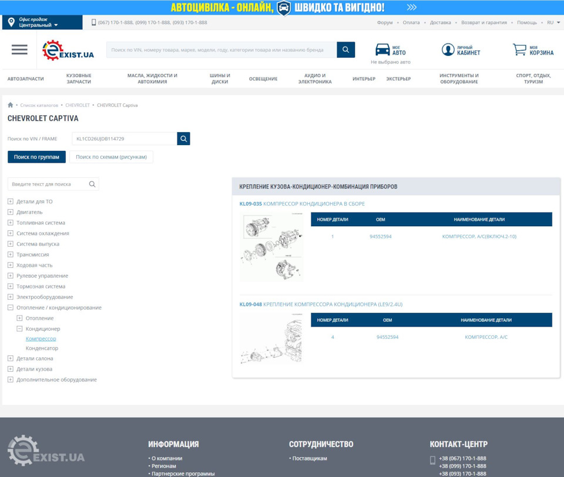Click КОМПРЕССОР, А/С part name in KL09-048

(486, 337)
